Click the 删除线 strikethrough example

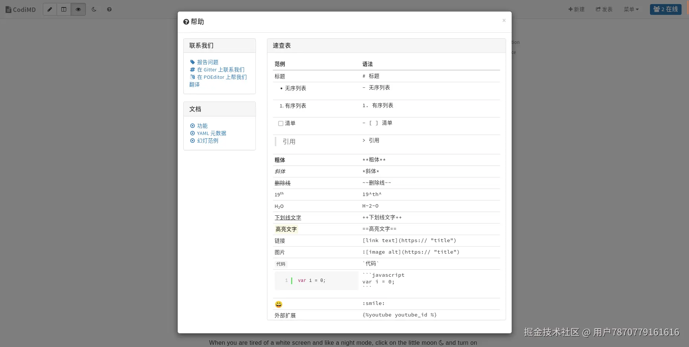[x=283, y=183]
